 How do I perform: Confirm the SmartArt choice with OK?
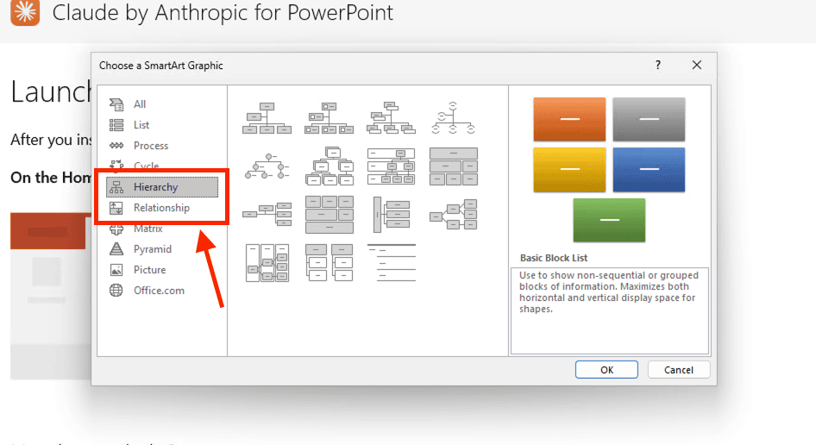(606, 369)
